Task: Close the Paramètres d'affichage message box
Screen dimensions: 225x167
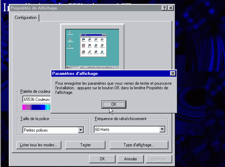Action: (x=173, y=74)
